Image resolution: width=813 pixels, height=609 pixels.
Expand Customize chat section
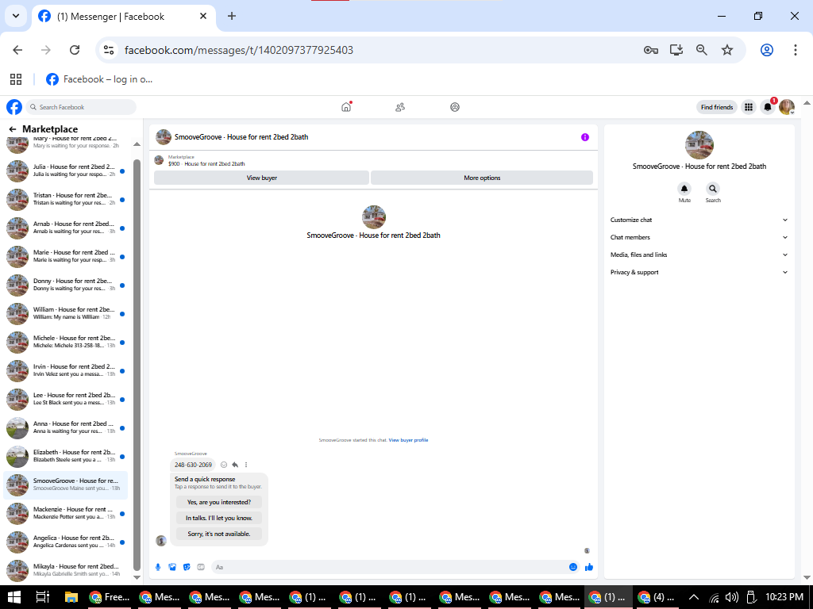pyautogui.click(x=699, y=220)
